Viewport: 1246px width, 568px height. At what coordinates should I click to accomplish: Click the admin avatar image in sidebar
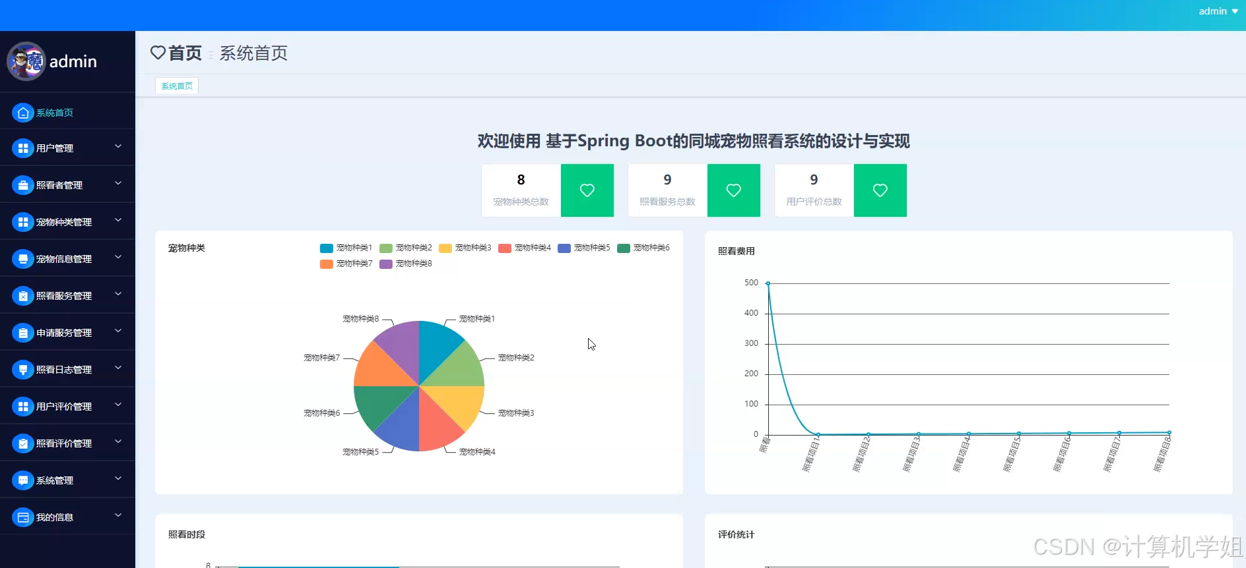coord(26,61)
